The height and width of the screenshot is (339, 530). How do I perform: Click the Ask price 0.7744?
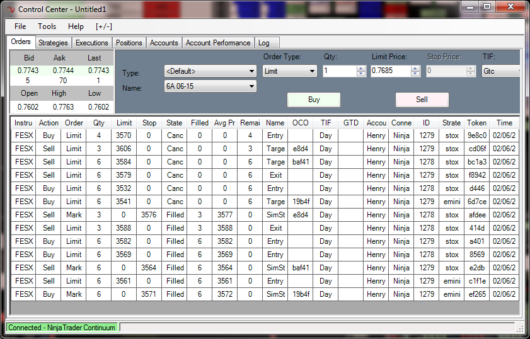(x=63, y=71)
